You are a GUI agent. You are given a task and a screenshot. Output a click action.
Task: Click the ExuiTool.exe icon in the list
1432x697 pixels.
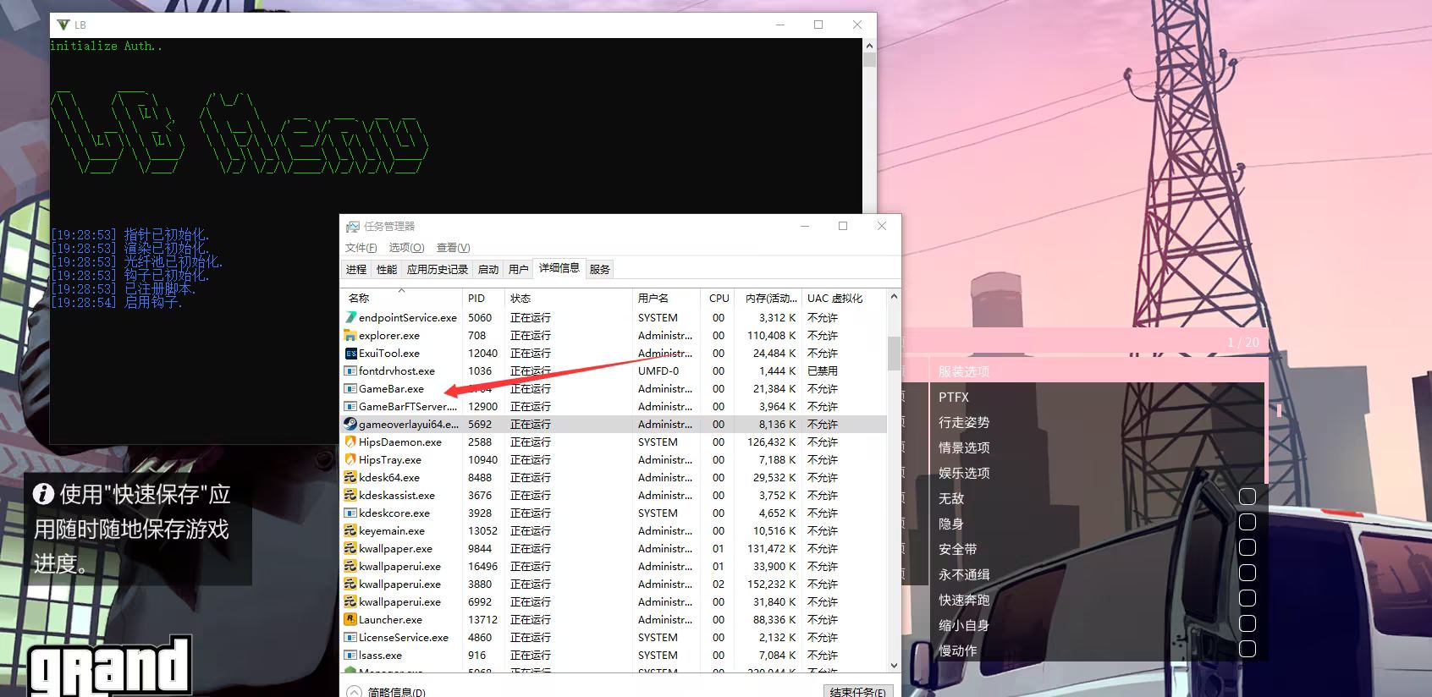click(350, 353)
